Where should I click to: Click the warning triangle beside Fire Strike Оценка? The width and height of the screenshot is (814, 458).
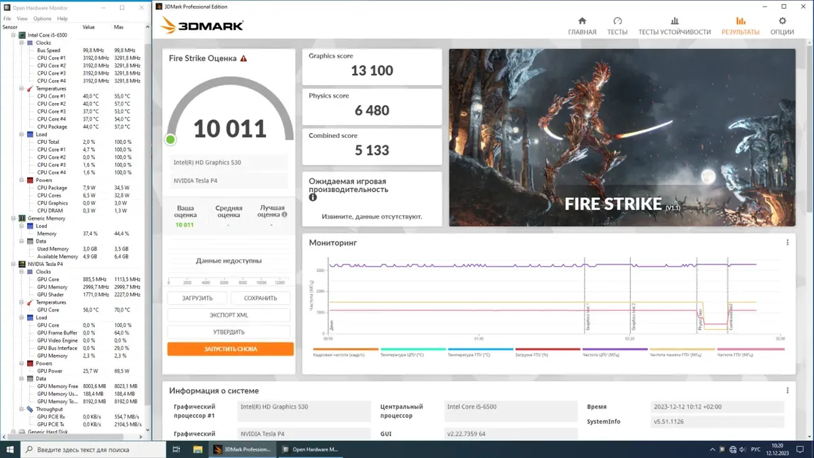point(244,59)
